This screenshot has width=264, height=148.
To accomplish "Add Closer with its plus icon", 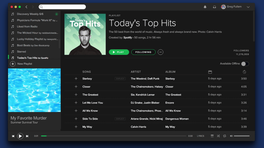I will (x=76, y=86).
